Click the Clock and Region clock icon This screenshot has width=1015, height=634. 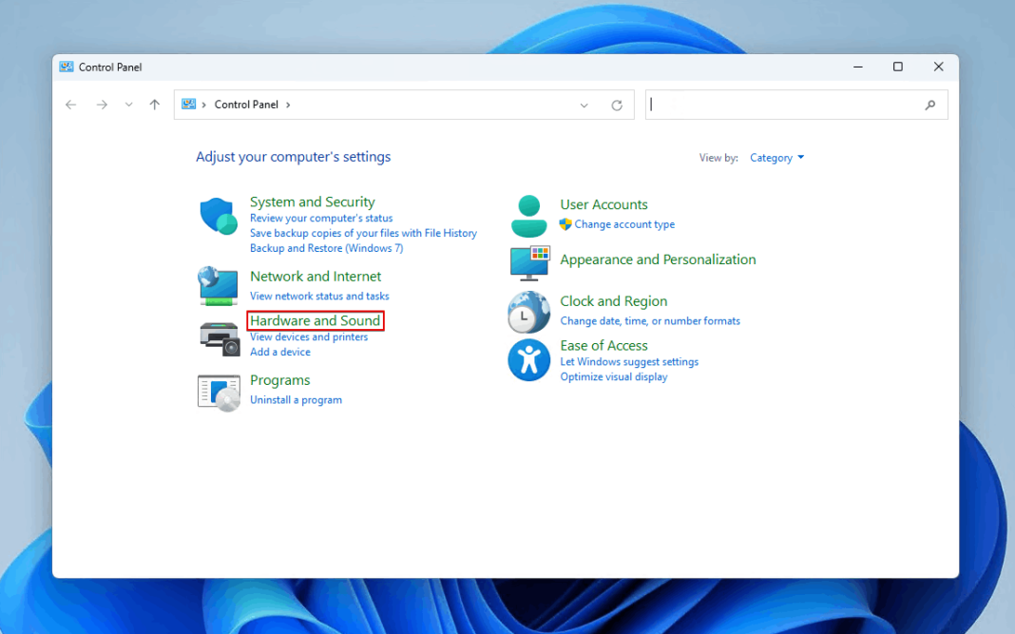tap(528, 312)
